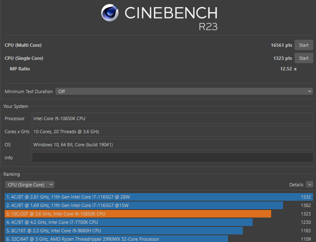Select the Processor field showing i9-10850K
The width and height of the screenshot is (316, 242).
pos(172,118)
